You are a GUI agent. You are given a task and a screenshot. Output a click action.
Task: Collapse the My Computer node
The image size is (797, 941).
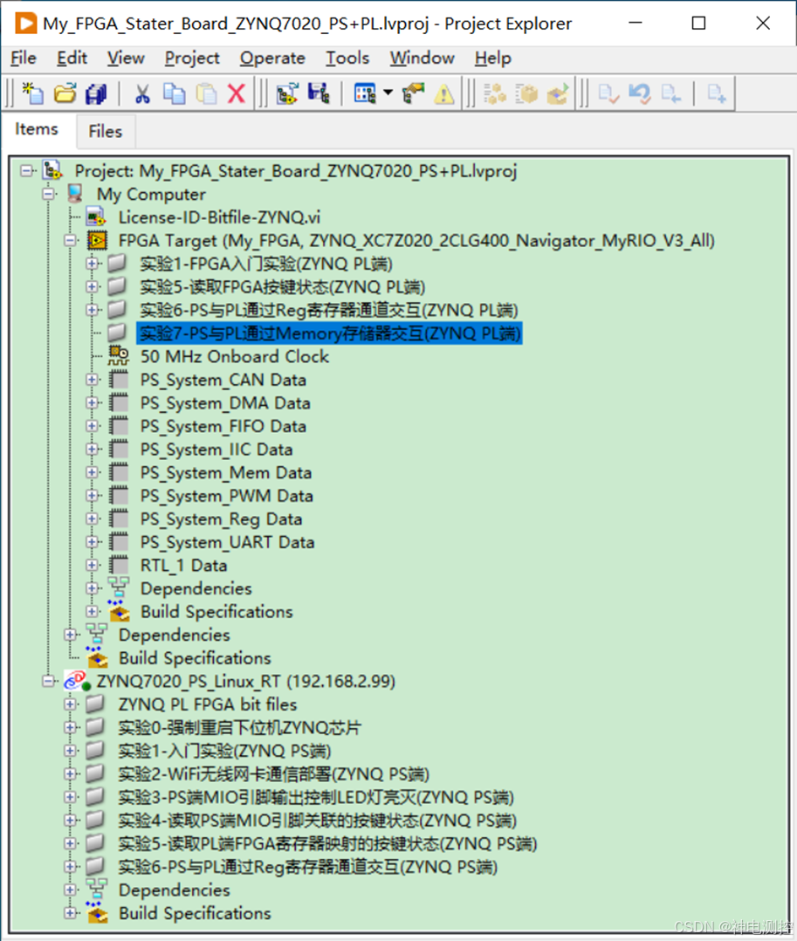coord(49,194)
